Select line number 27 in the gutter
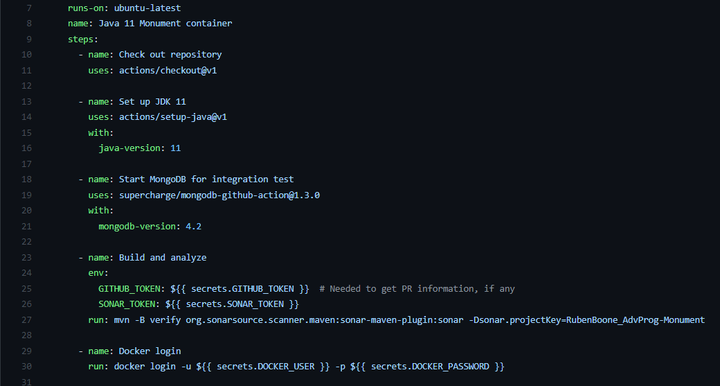The height and width of the screenshot is (386, 720). tap(26, 320)
